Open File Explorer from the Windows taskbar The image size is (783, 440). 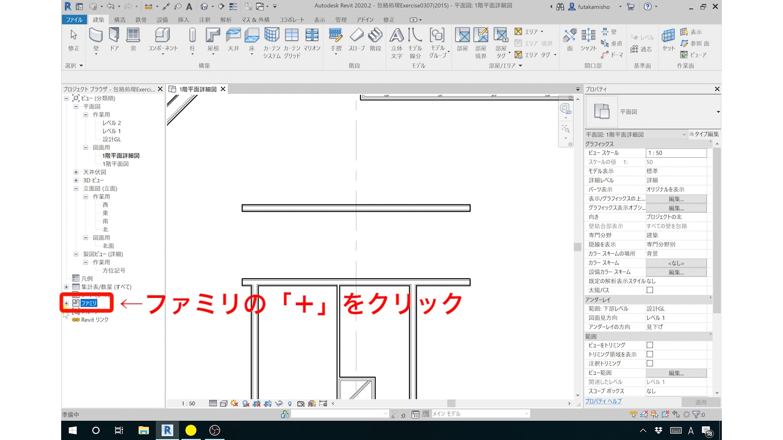[x=144, y=430]
